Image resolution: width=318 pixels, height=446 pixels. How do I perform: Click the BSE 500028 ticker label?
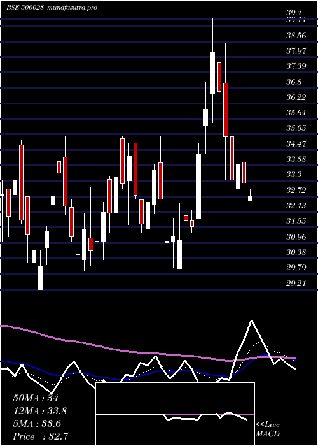pyautogui.click(x=25, y=7)
